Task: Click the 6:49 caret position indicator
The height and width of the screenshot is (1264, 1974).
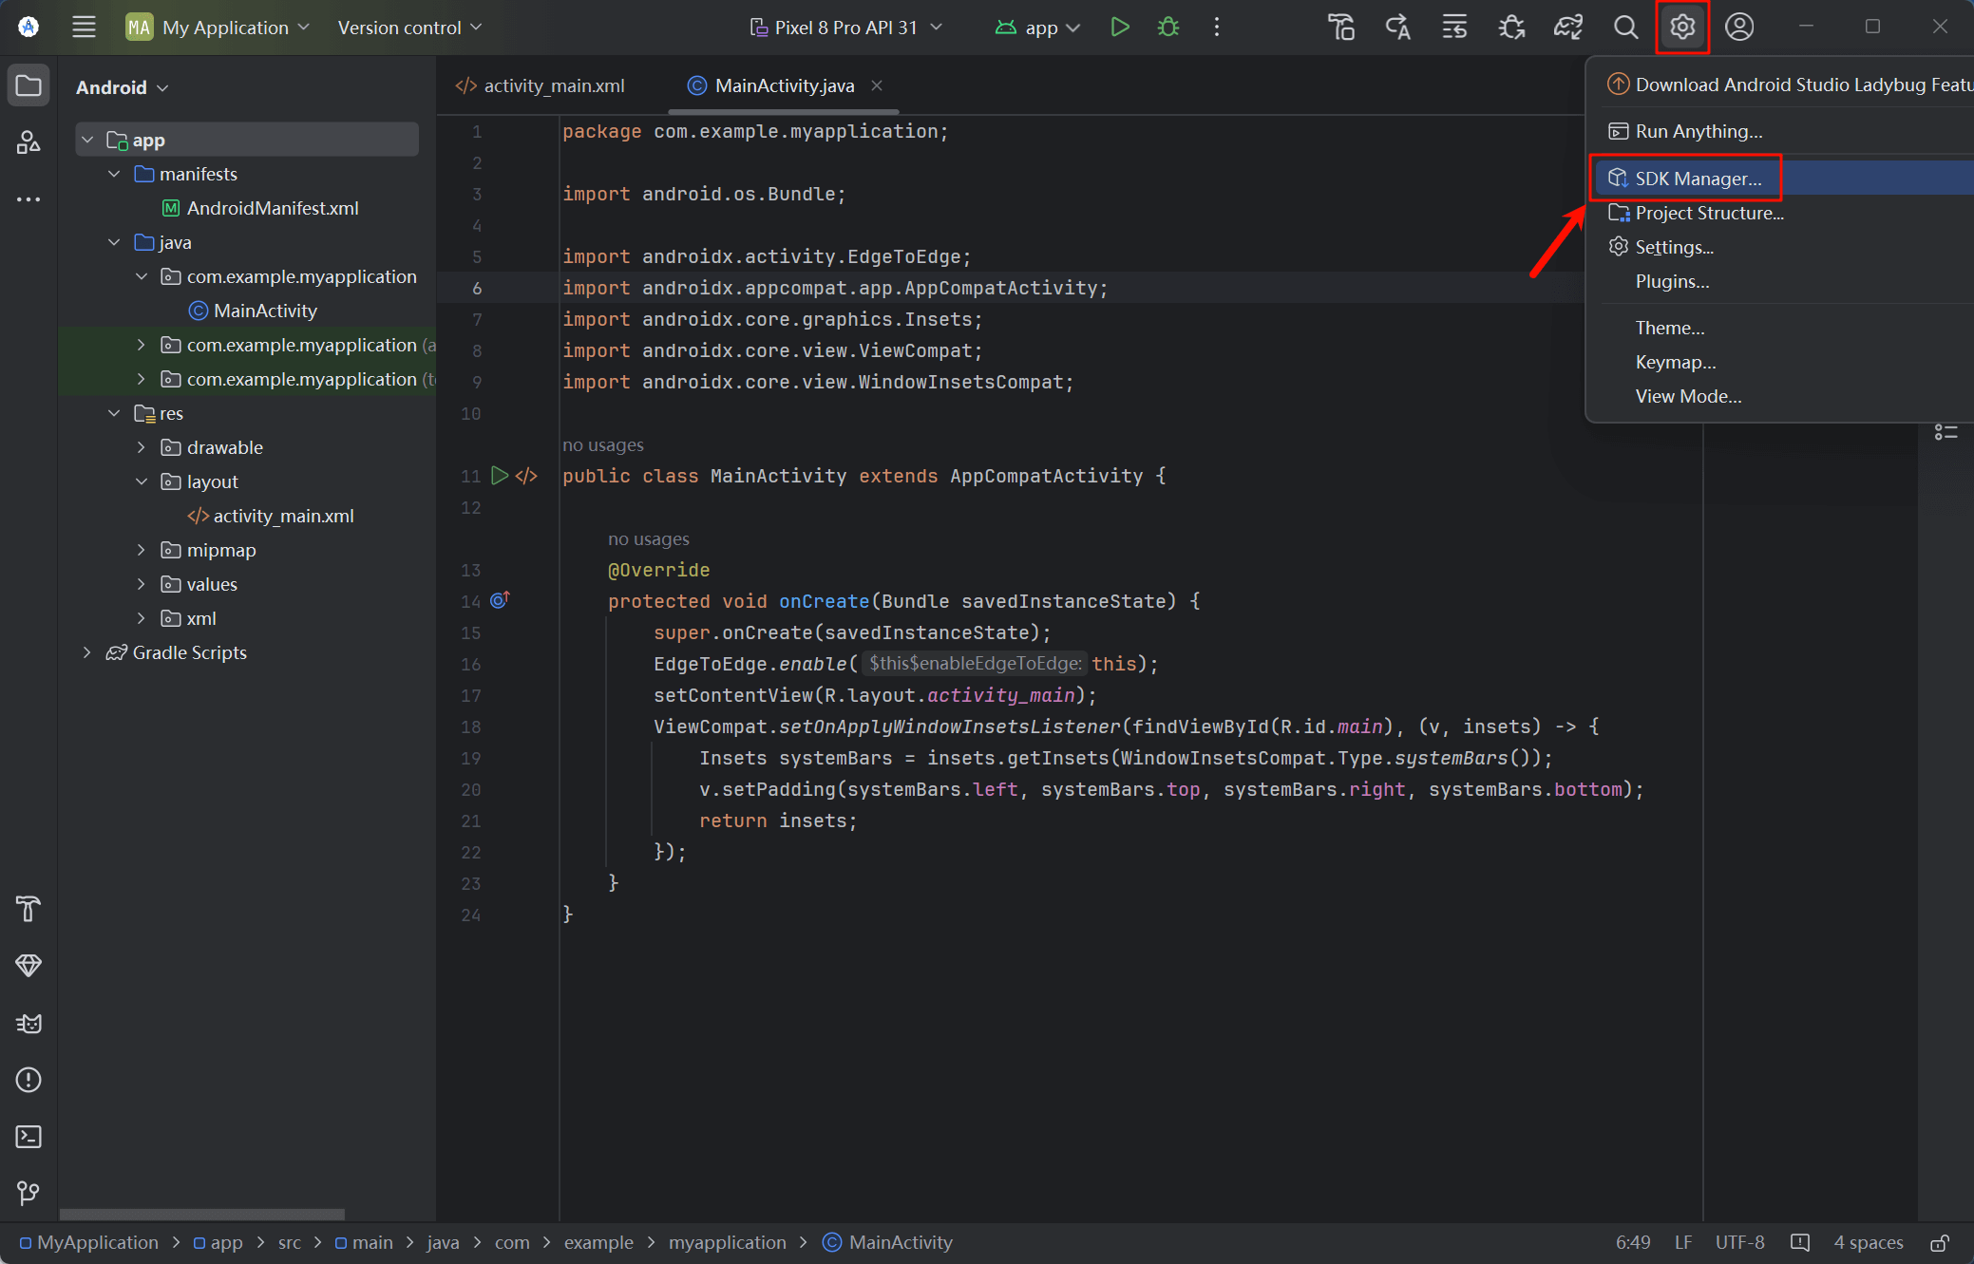Action: 1633,1242
